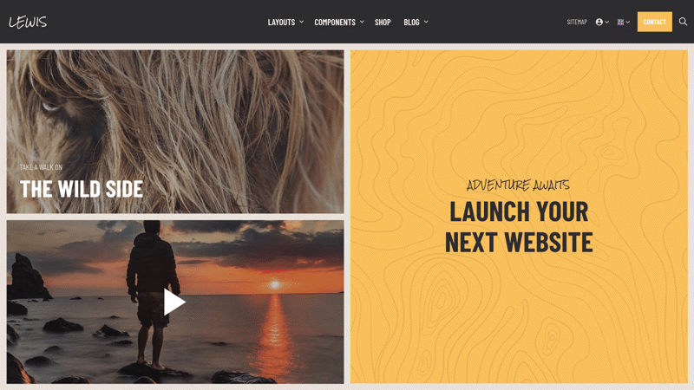This screenshot has width=694, height=390.
Task: Click the user account icon
Action: click(x=599, y=23)
